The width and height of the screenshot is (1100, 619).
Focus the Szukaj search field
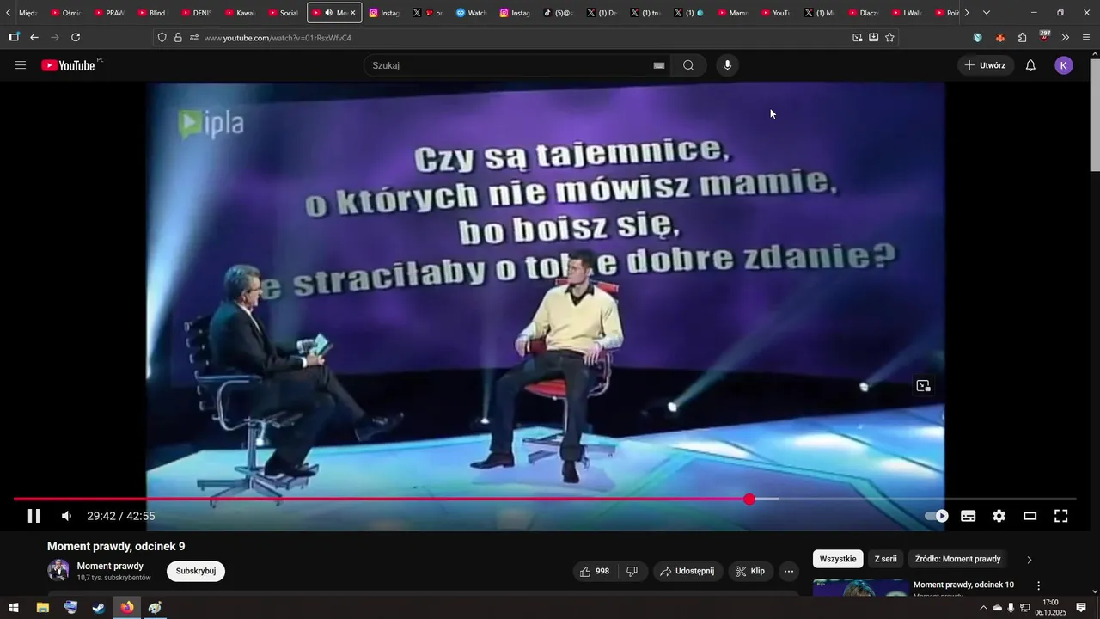(x=507, y=65)
